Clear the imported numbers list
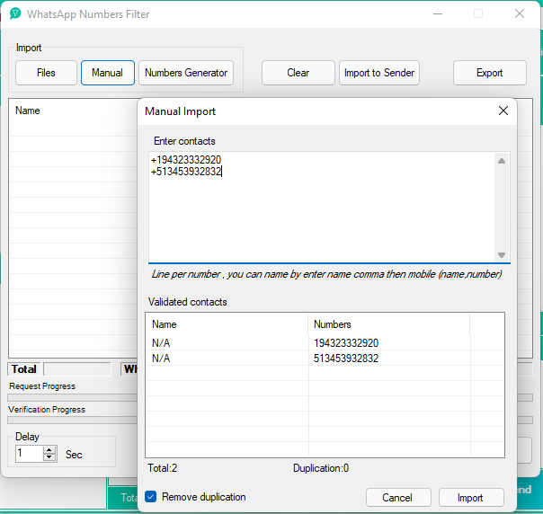This screenshot has width=543, height=514. 298,73
